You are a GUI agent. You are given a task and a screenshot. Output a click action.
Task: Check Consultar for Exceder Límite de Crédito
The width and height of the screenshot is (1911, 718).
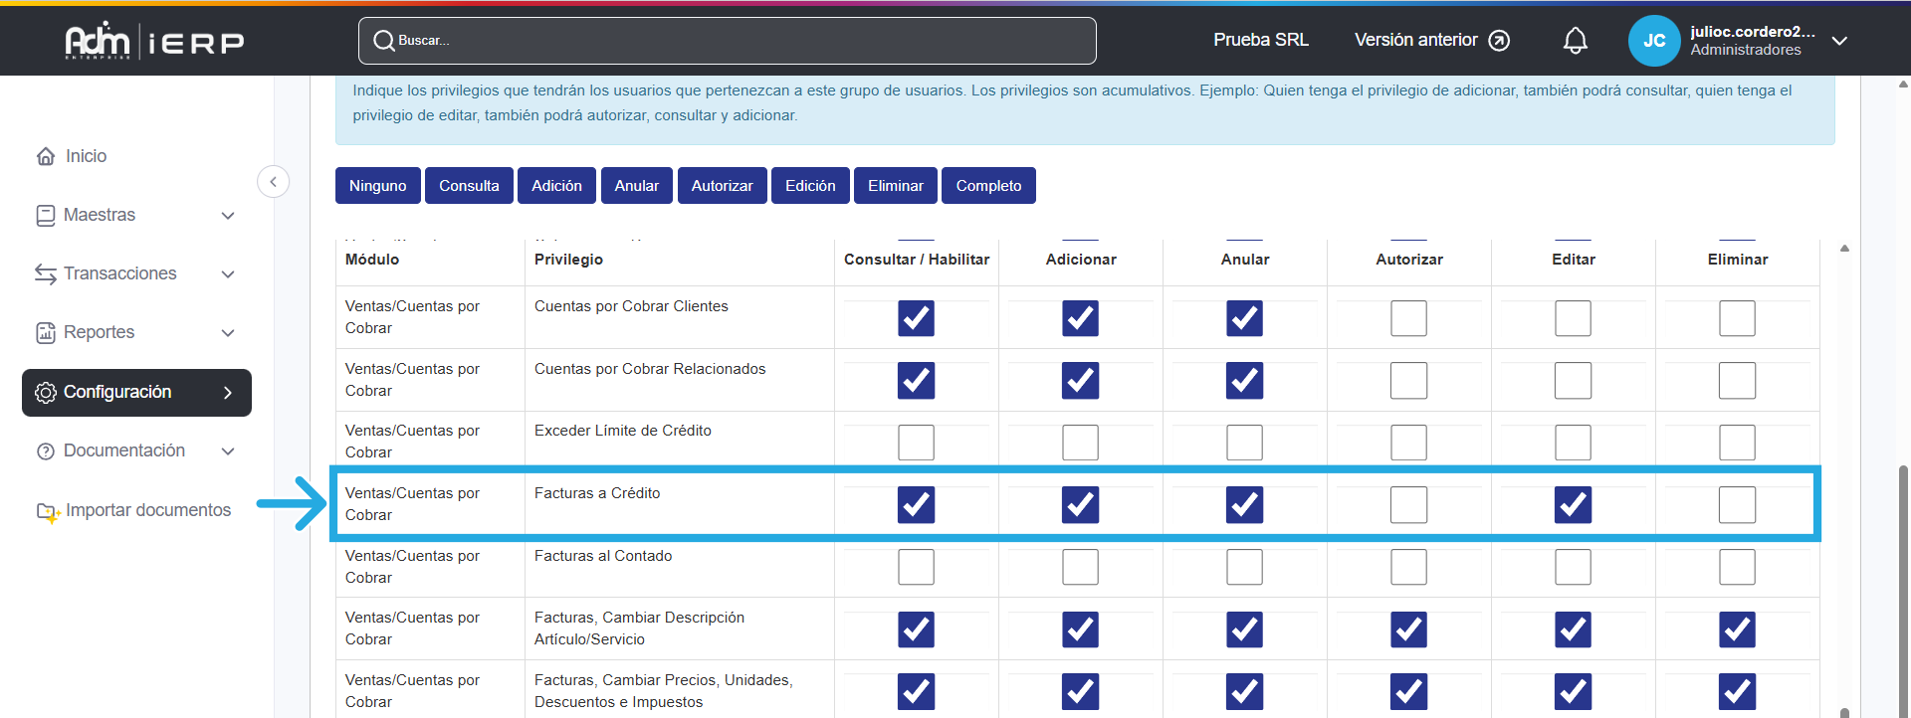916,443
